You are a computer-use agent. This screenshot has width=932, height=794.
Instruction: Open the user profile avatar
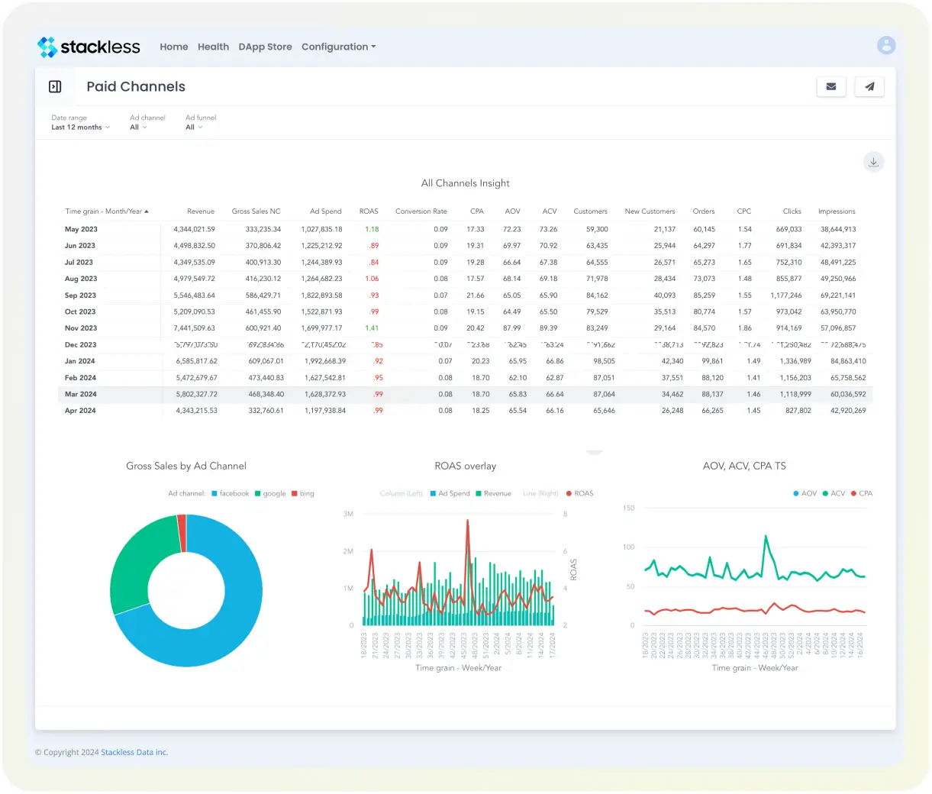(x=885, y=45)
